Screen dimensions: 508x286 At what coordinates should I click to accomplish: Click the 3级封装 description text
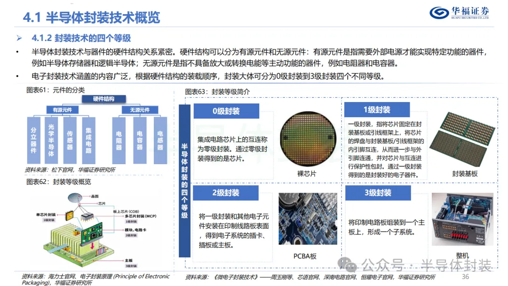[x=386, y=227]
